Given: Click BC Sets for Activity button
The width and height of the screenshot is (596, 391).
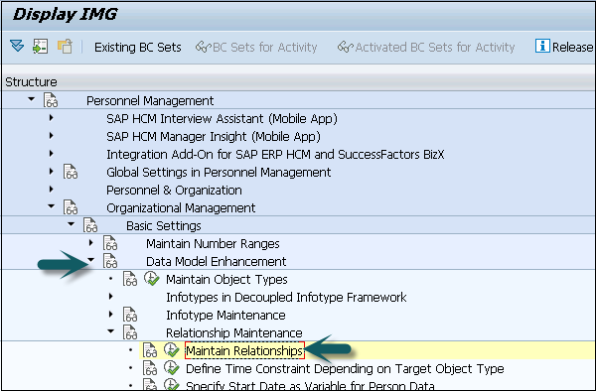Looking at the screenshot, I should (256, 47).
